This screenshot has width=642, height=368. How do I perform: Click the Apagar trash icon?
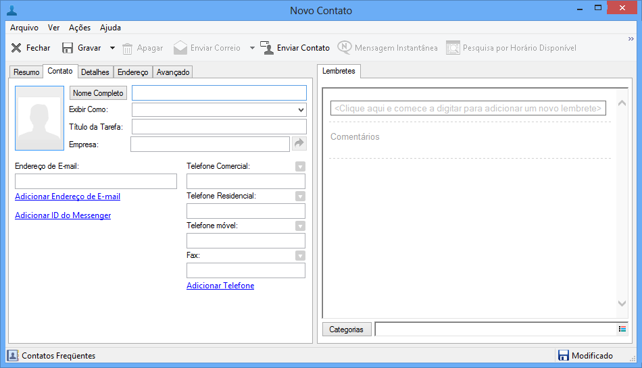(128, 48)
